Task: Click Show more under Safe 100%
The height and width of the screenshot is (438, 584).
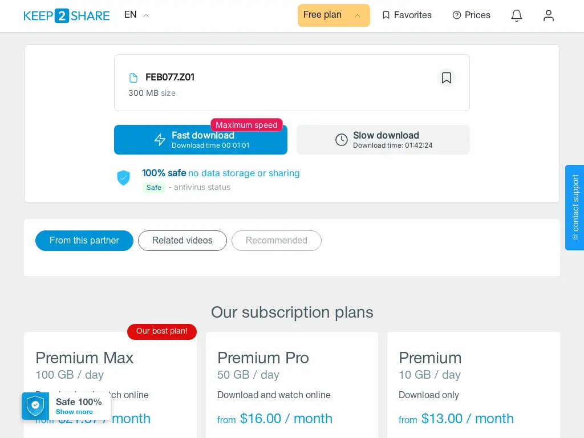Action: click(x=74, y=412)
